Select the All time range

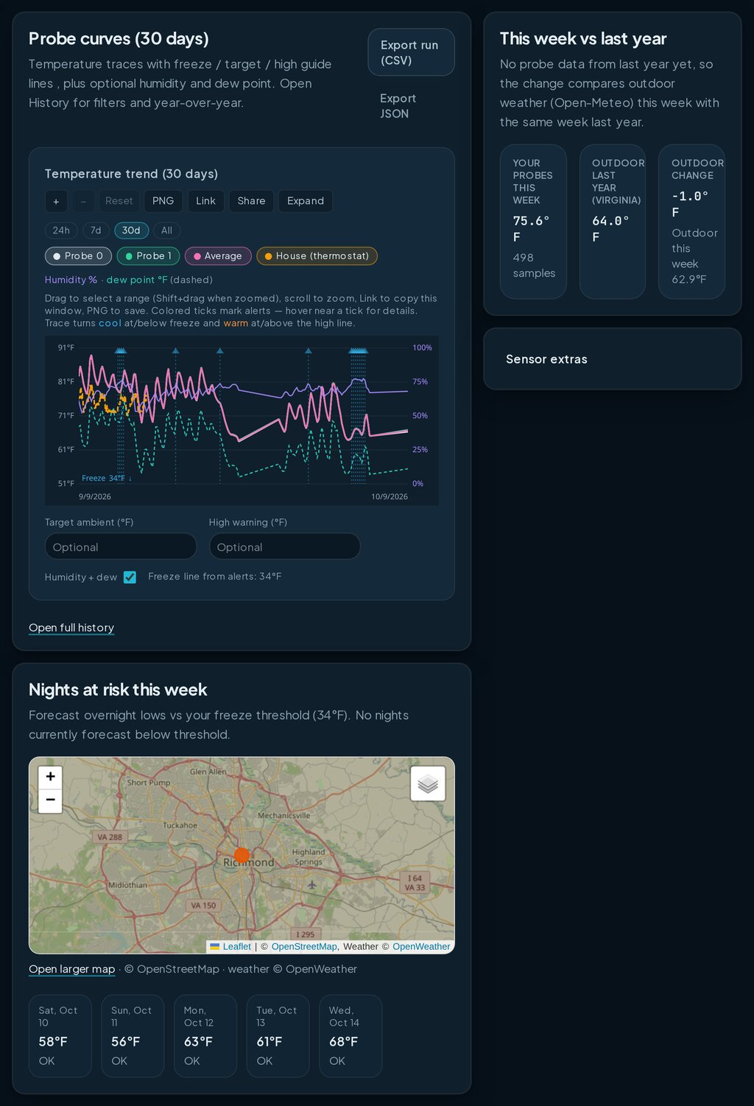coord(166,230)
